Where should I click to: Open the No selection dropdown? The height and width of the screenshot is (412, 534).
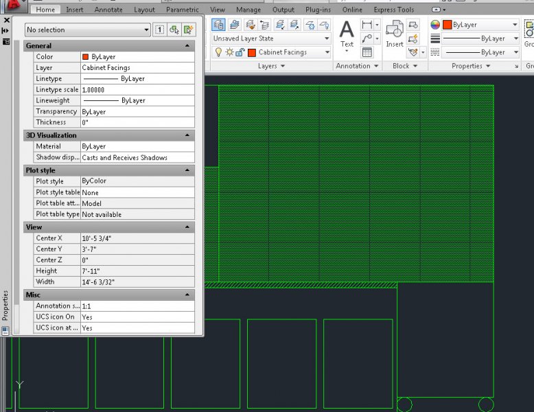coord(88,30)
